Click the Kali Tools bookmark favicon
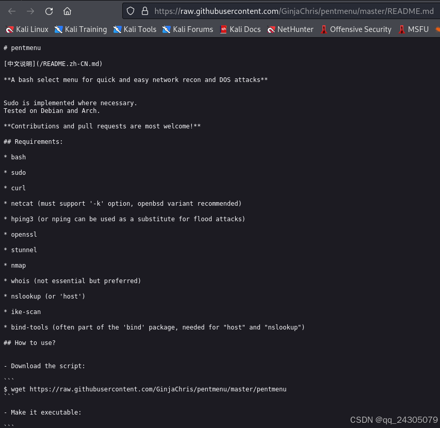 tap(117, 29)
